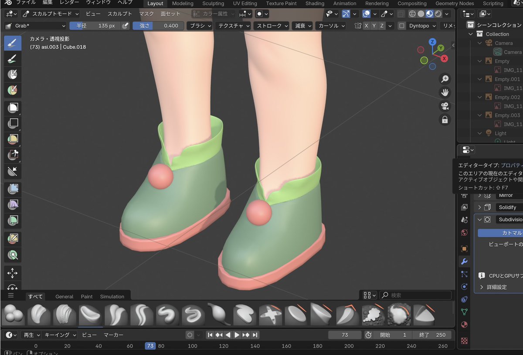Toggle show gizmo button in header
Viewport: 523px width, 355px height.
point(346,14)
